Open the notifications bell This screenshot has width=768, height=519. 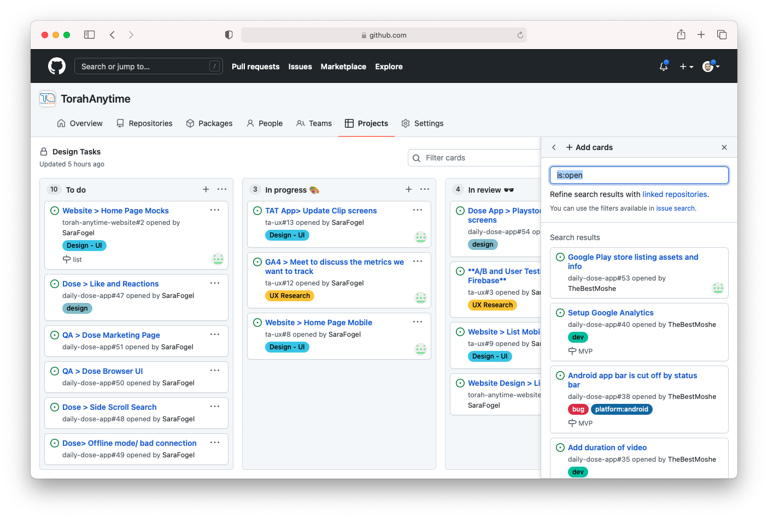click(x=664, y=67)
